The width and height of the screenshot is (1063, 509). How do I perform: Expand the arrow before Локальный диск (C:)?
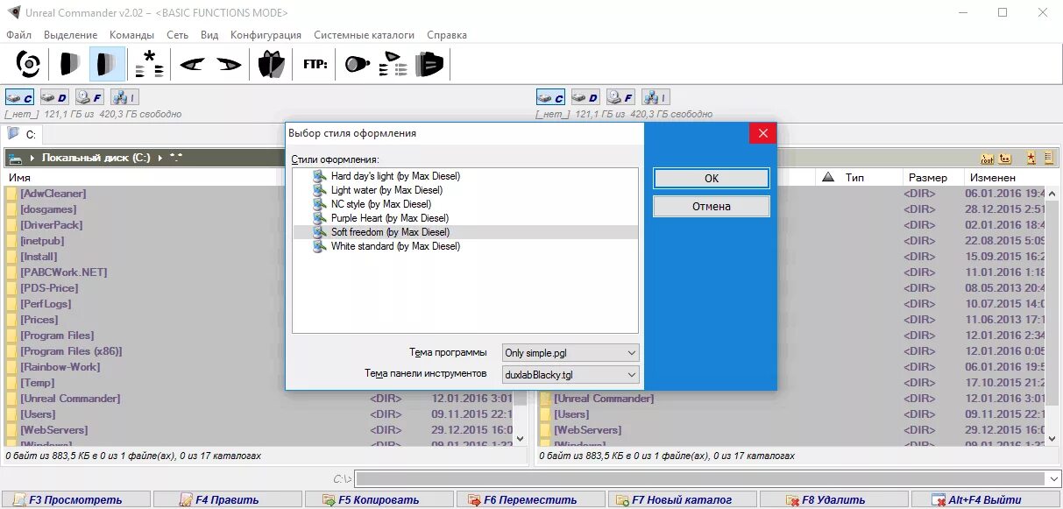[32, 158]
